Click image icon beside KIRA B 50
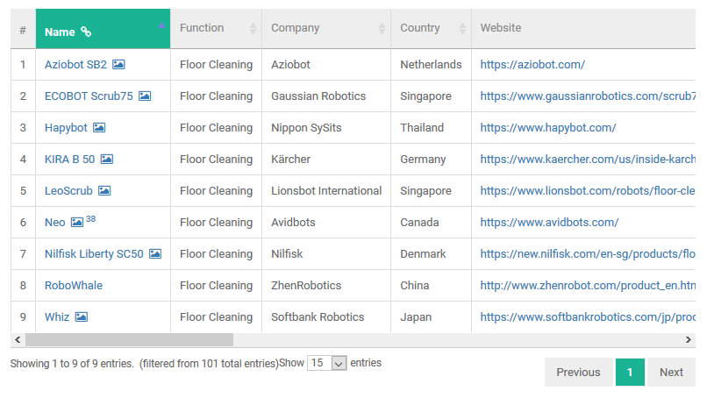 pyautogui.click(x=107, y=159)
